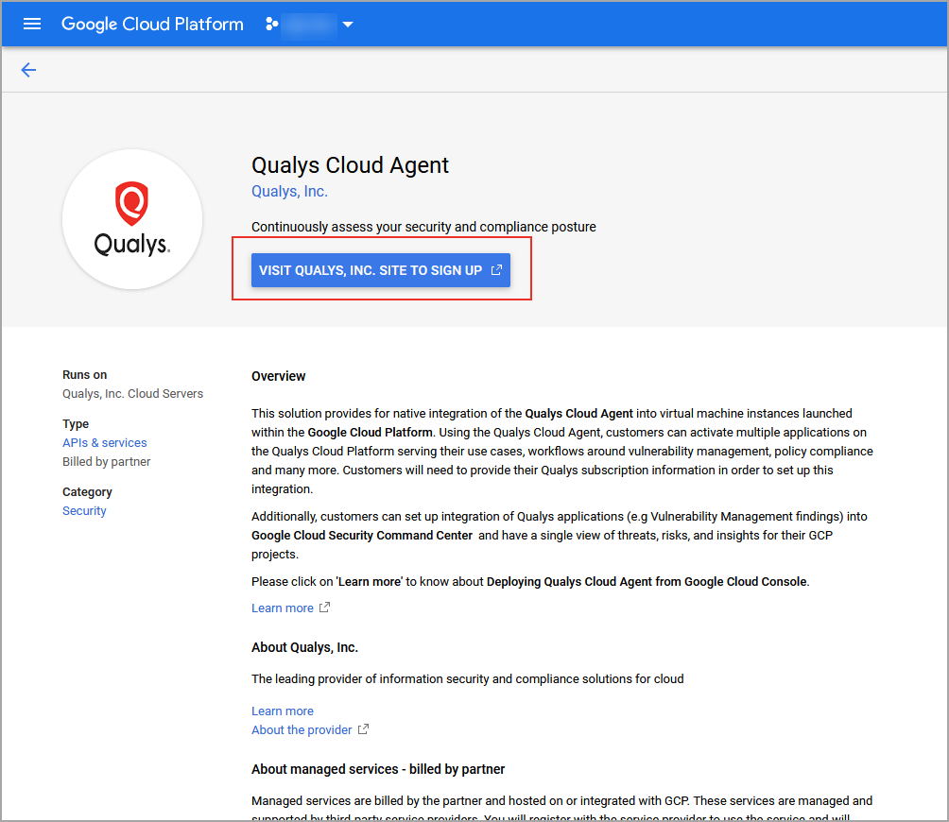Expand the project selector dropdown arrow
949x822 pixels.
tap(348, 25)
